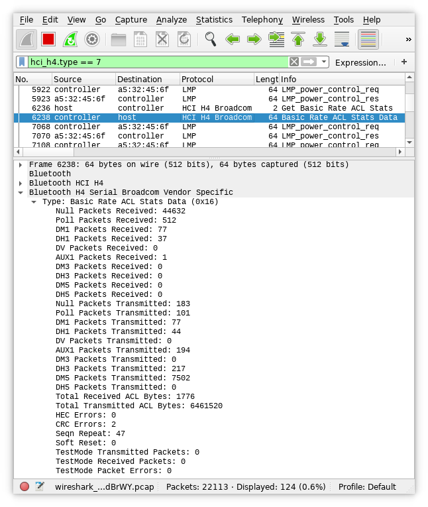Expand the Frame 6238 tree node

point(21,165)
